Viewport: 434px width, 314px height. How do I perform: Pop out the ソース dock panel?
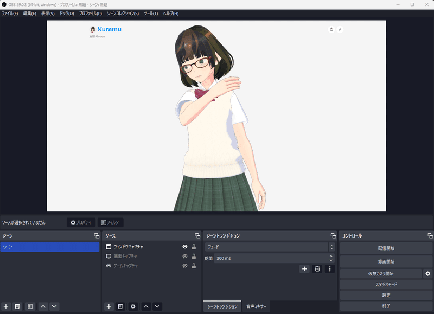(x=197, y=236)
